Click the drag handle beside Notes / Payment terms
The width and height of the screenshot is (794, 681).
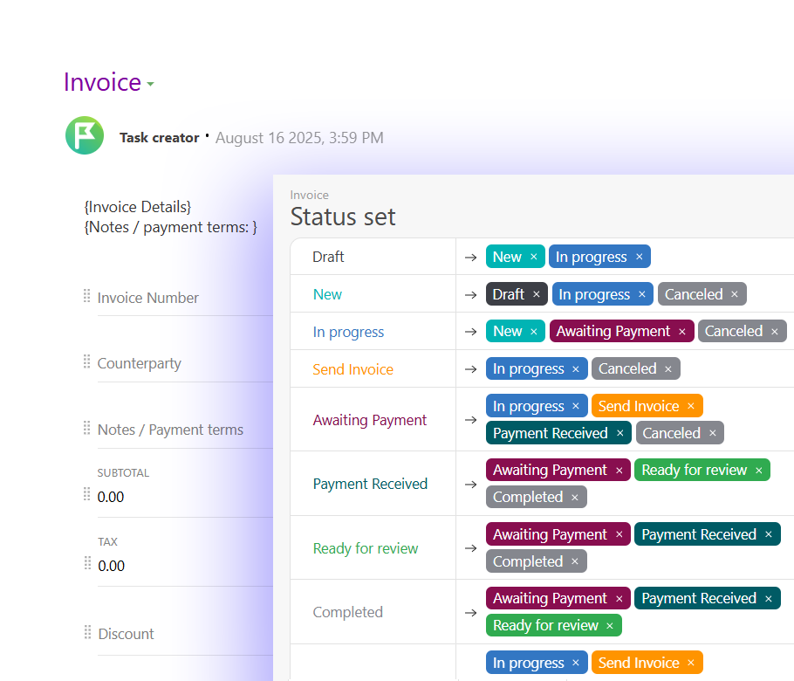[x=86, y=430]
